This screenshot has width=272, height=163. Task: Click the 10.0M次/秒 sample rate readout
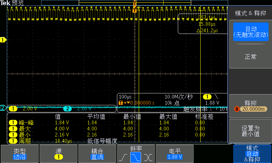[179, 97]
